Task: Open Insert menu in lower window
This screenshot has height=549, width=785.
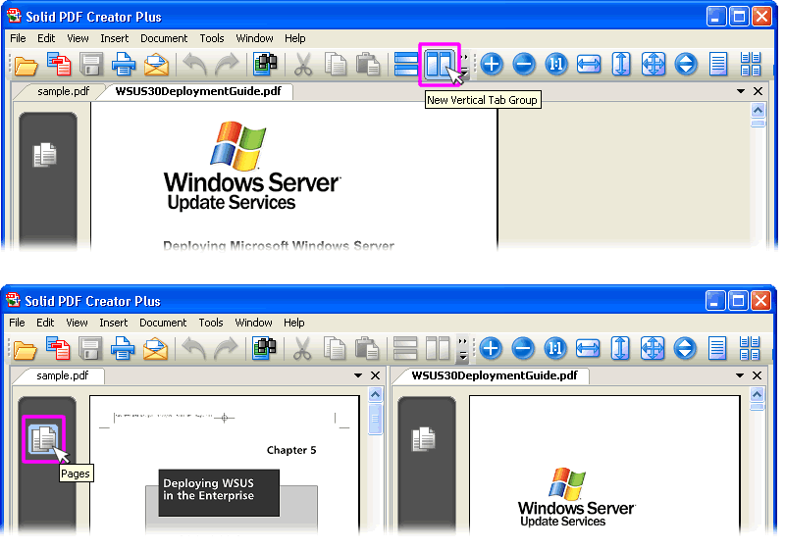Action: coord(113,323)
